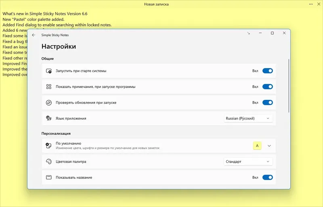The width and height of the screenshot is (323, 207).
Task: Switch off Показывать название toggle
Action: (268, 177)
